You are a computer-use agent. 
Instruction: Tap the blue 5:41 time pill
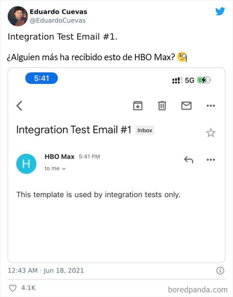point(42,78)
